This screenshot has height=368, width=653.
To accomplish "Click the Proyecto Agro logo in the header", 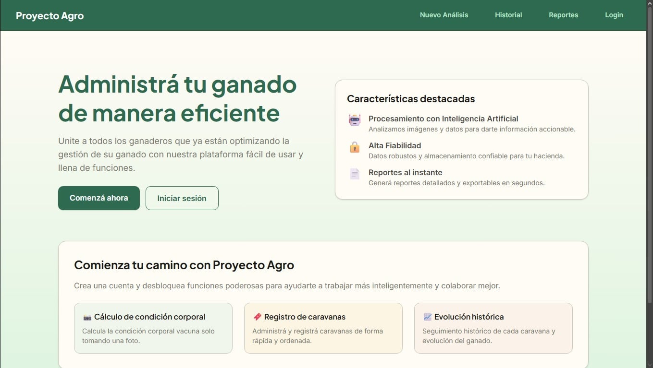I will coord(49,15).
